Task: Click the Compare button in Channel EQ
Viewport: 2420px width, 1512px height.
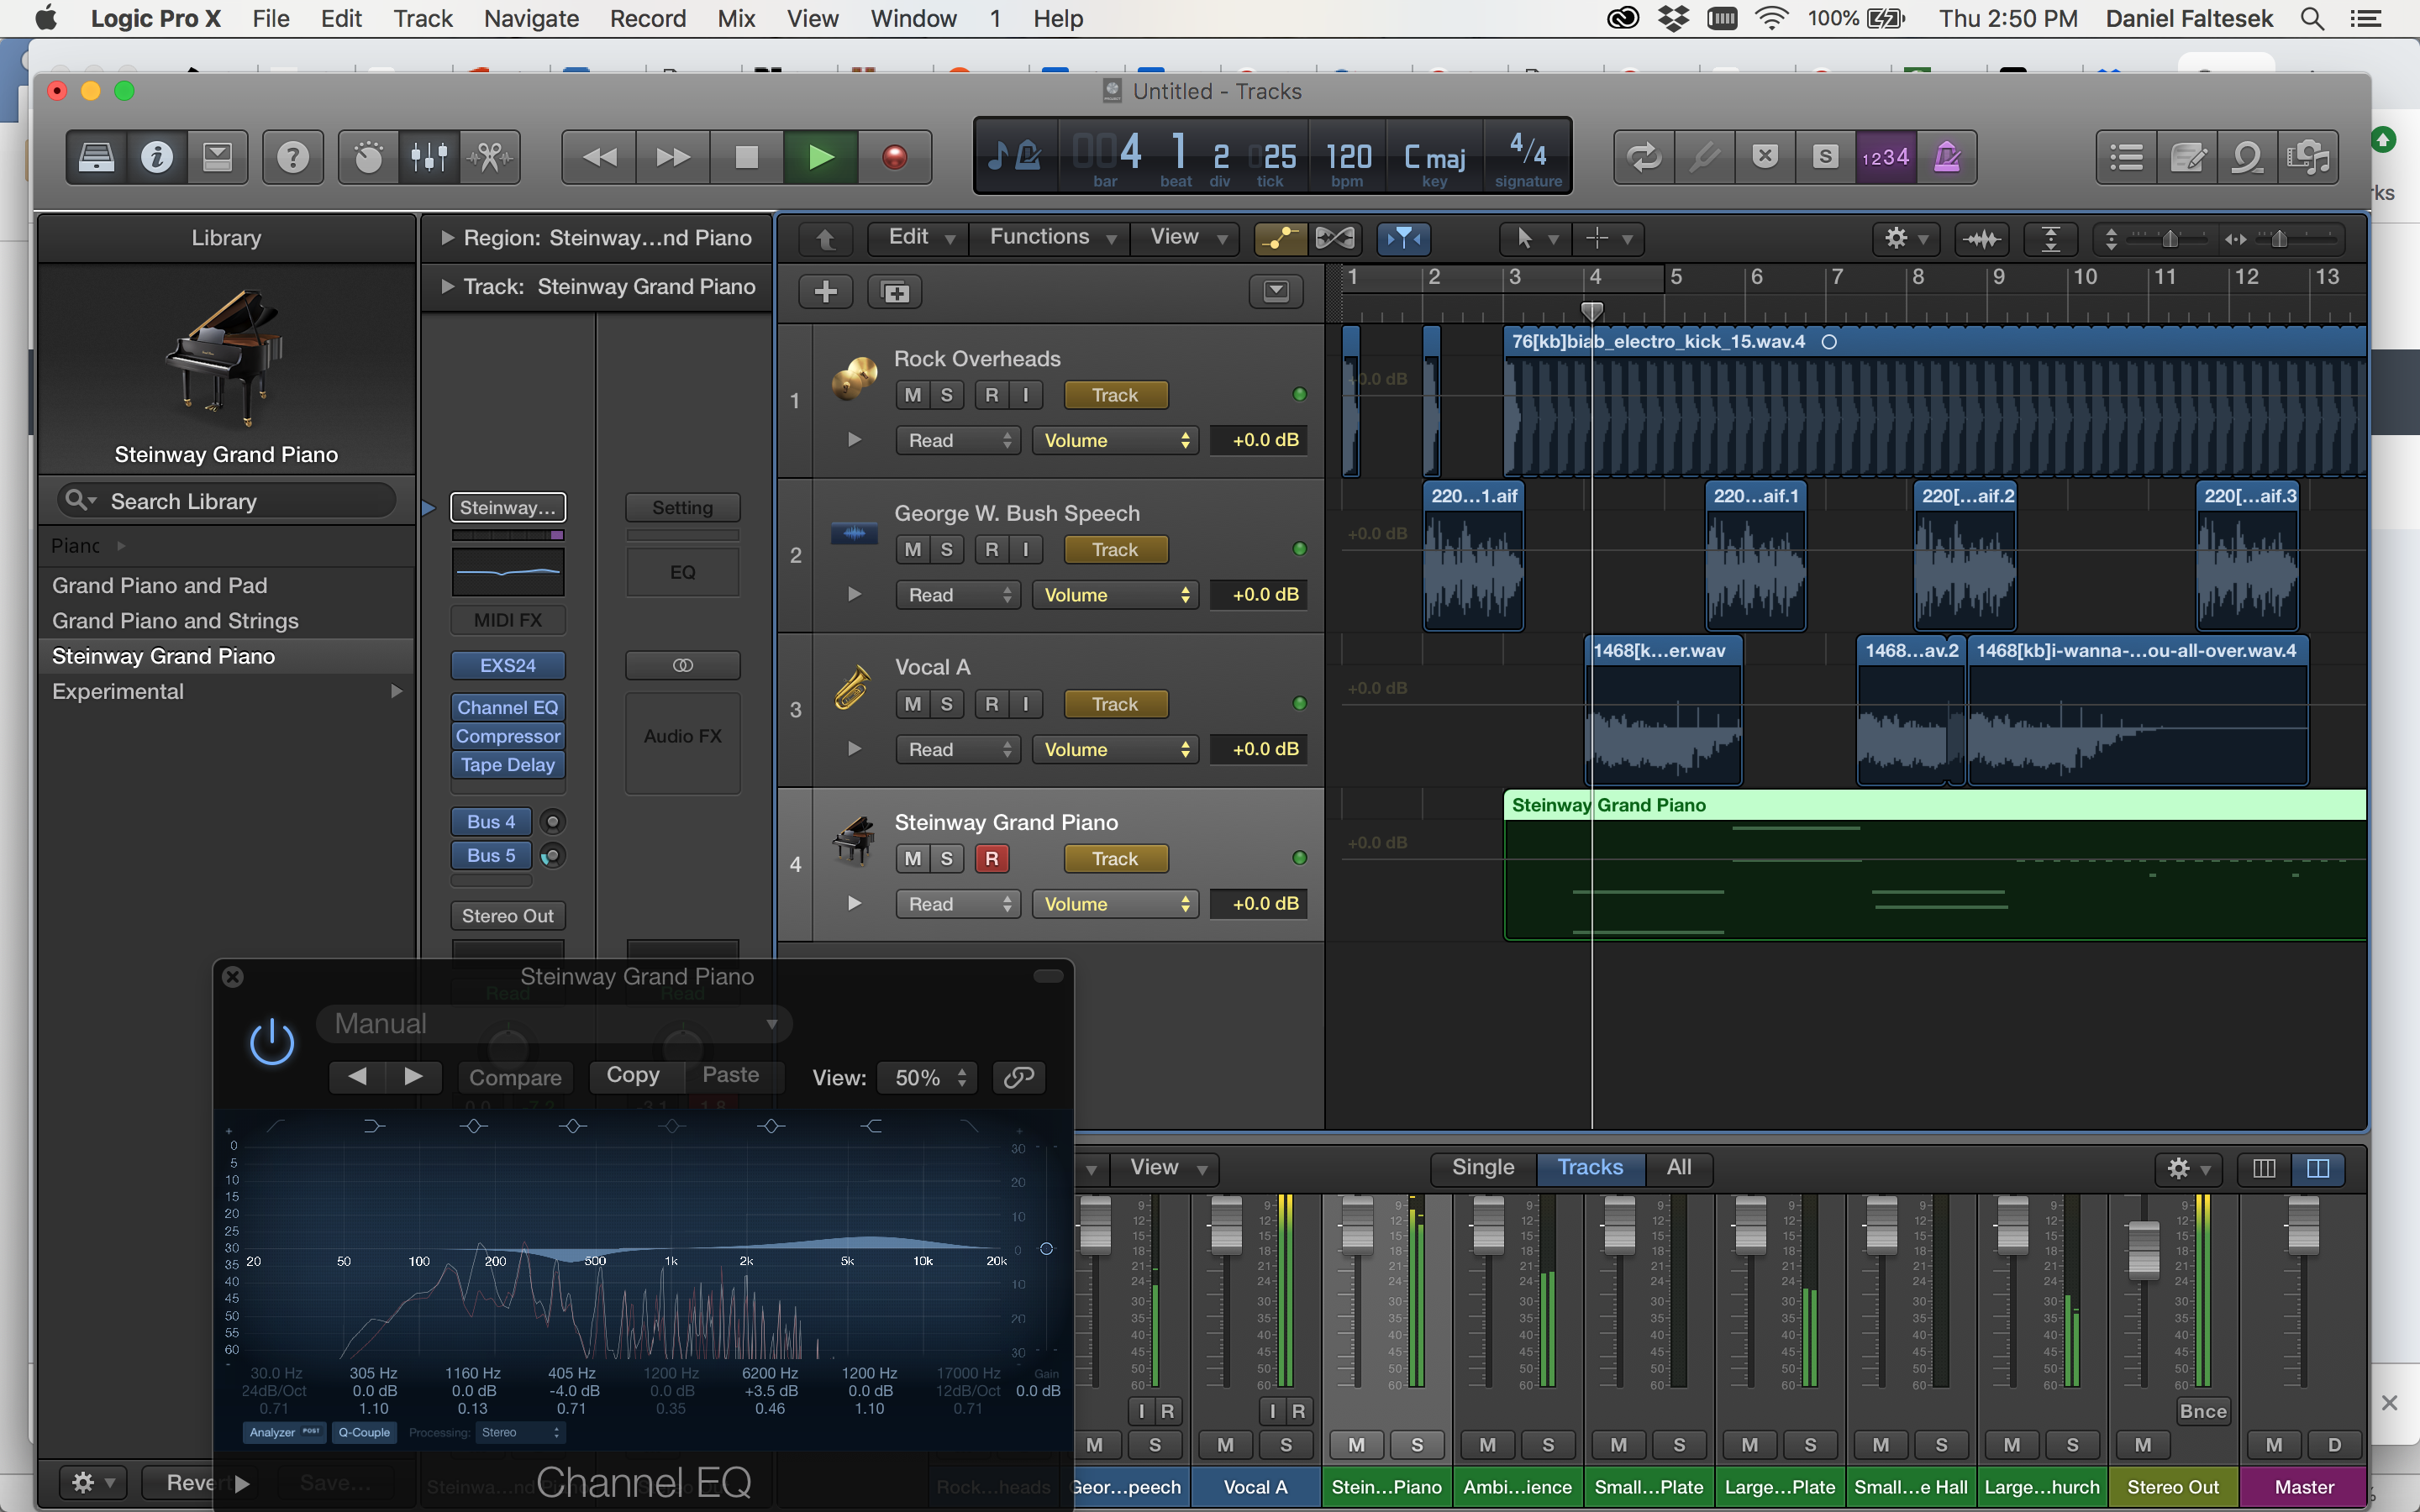Action: [515, 1077]
